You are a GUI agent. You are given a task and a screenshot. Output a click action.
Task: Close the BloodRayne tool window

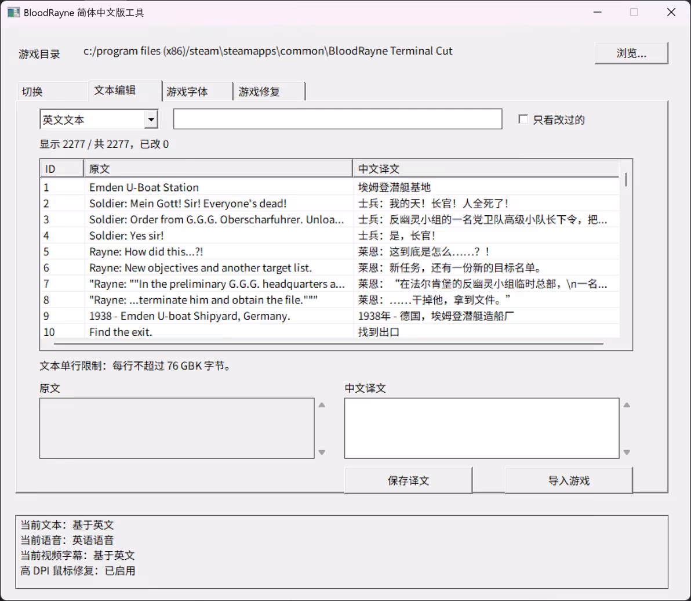click(671, 12)
